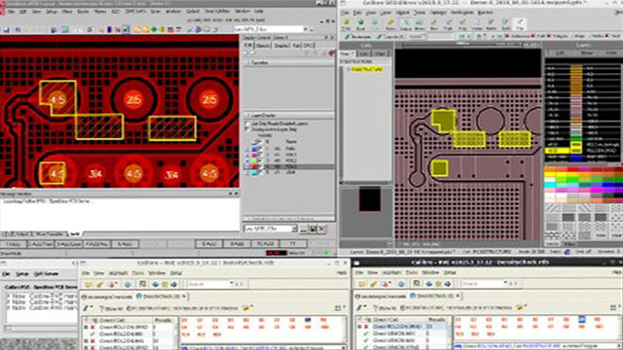Expand first check row in dark-titled RVE tree
Screen dimensions: 623x350
tap(360, 327)
